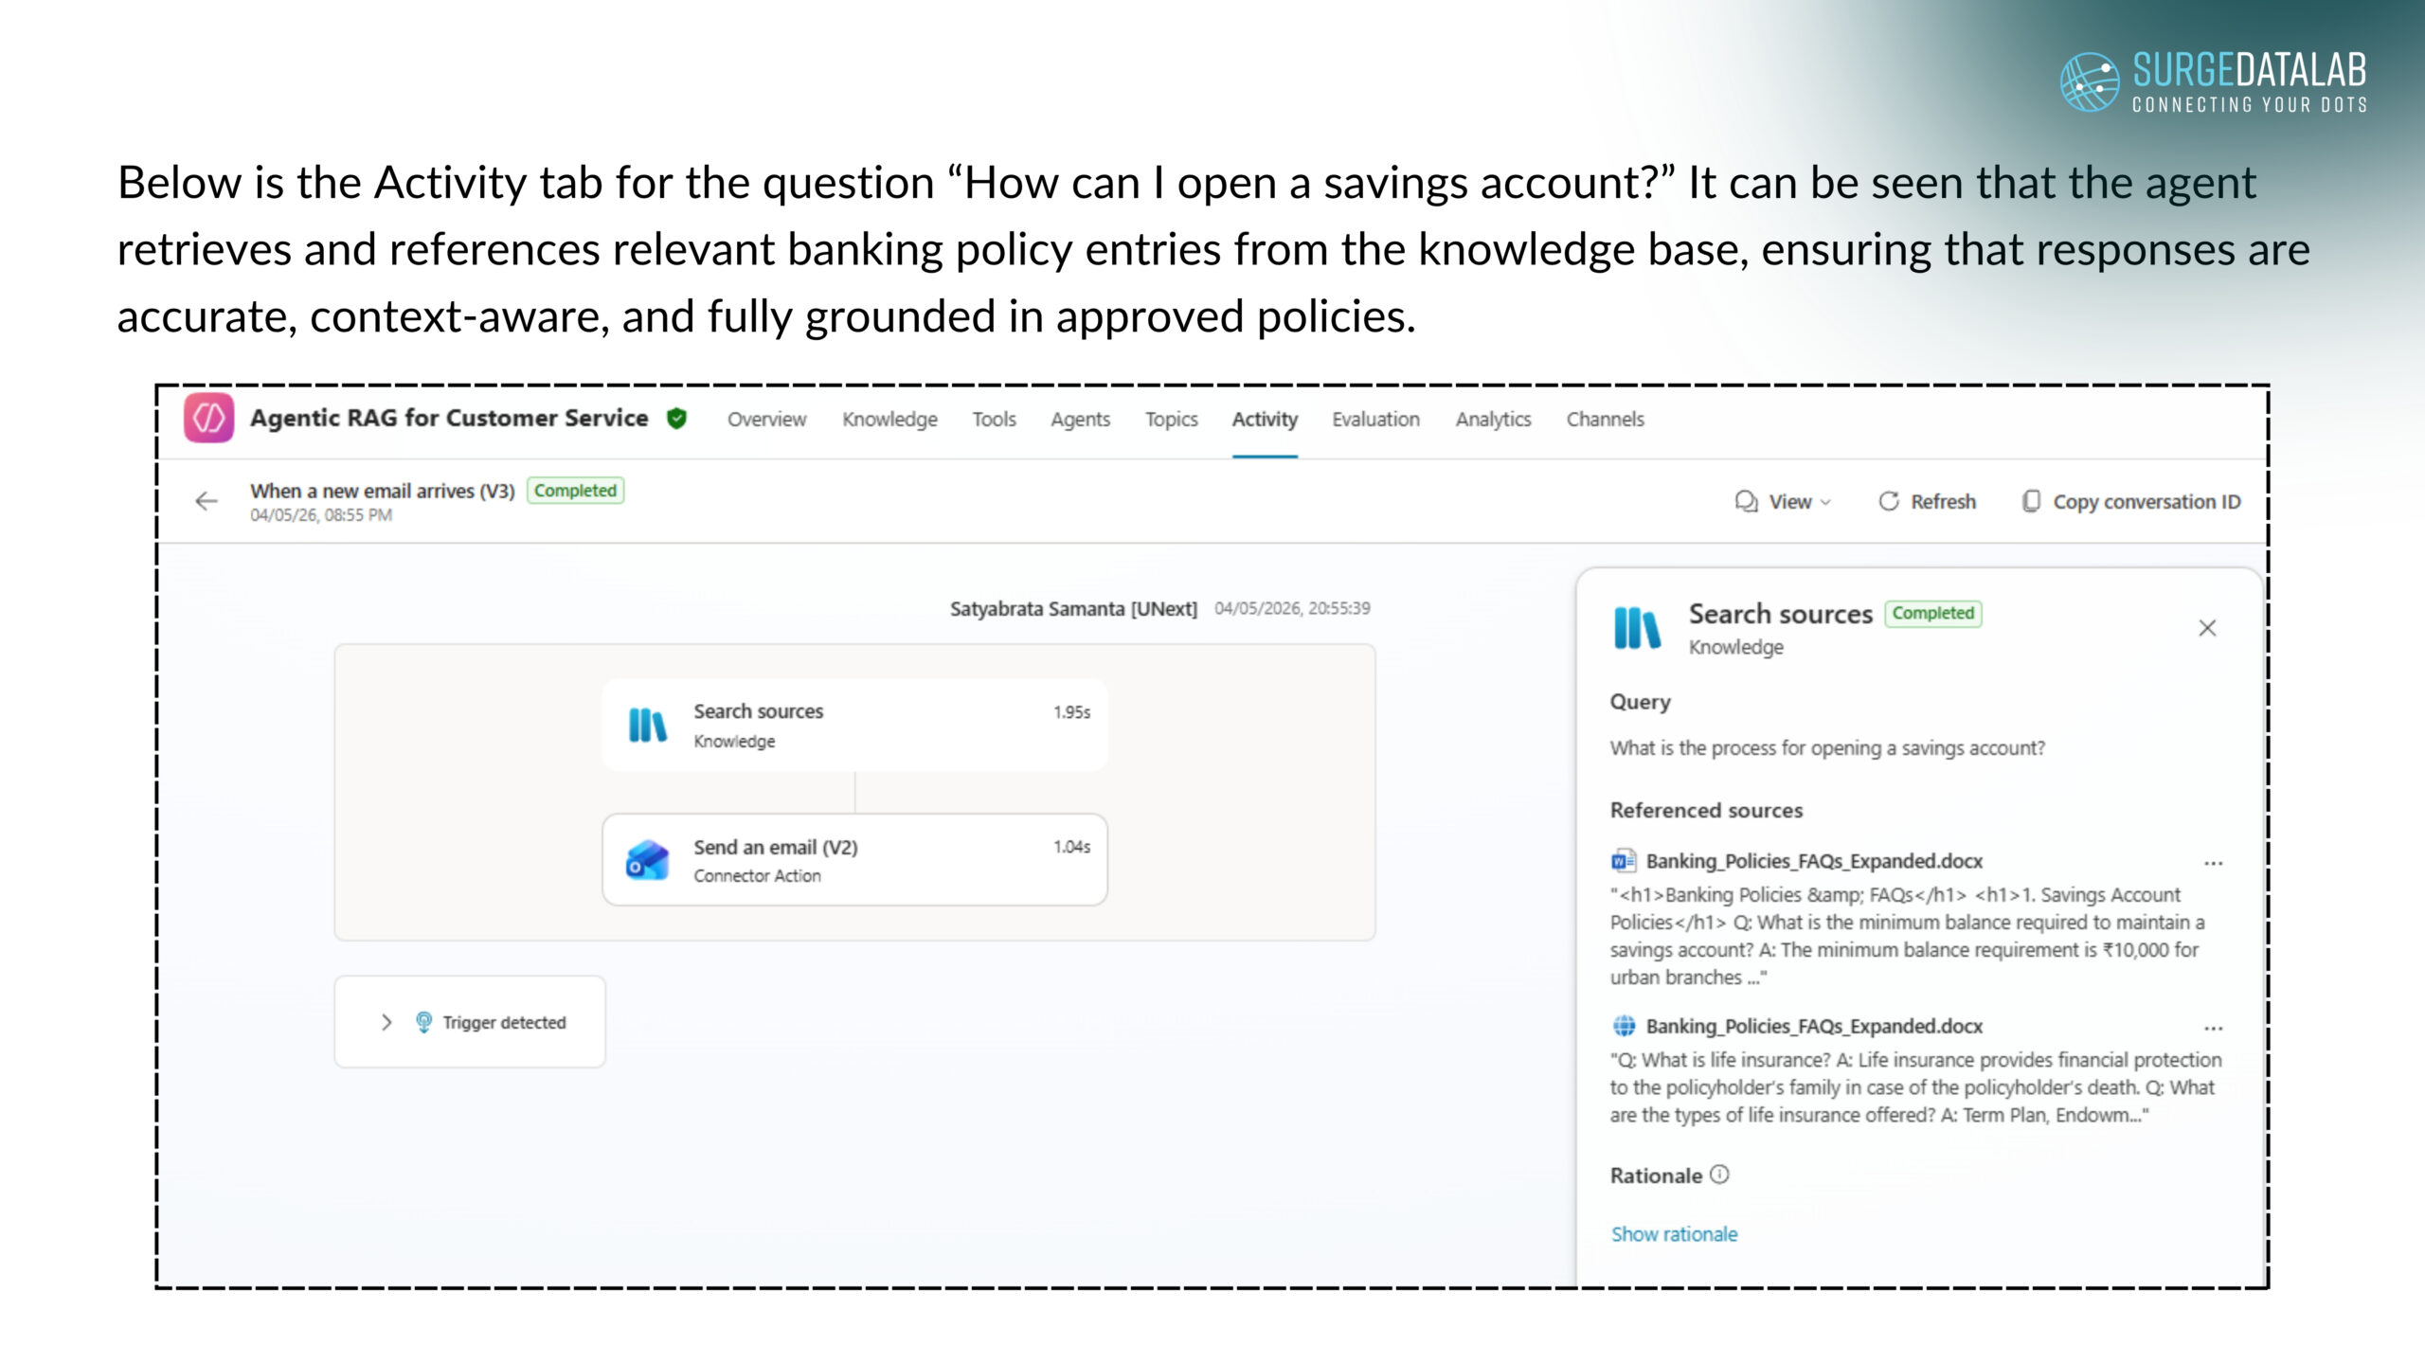
Task: Click the Search sources books icon in flow
Action: point(648,726)
